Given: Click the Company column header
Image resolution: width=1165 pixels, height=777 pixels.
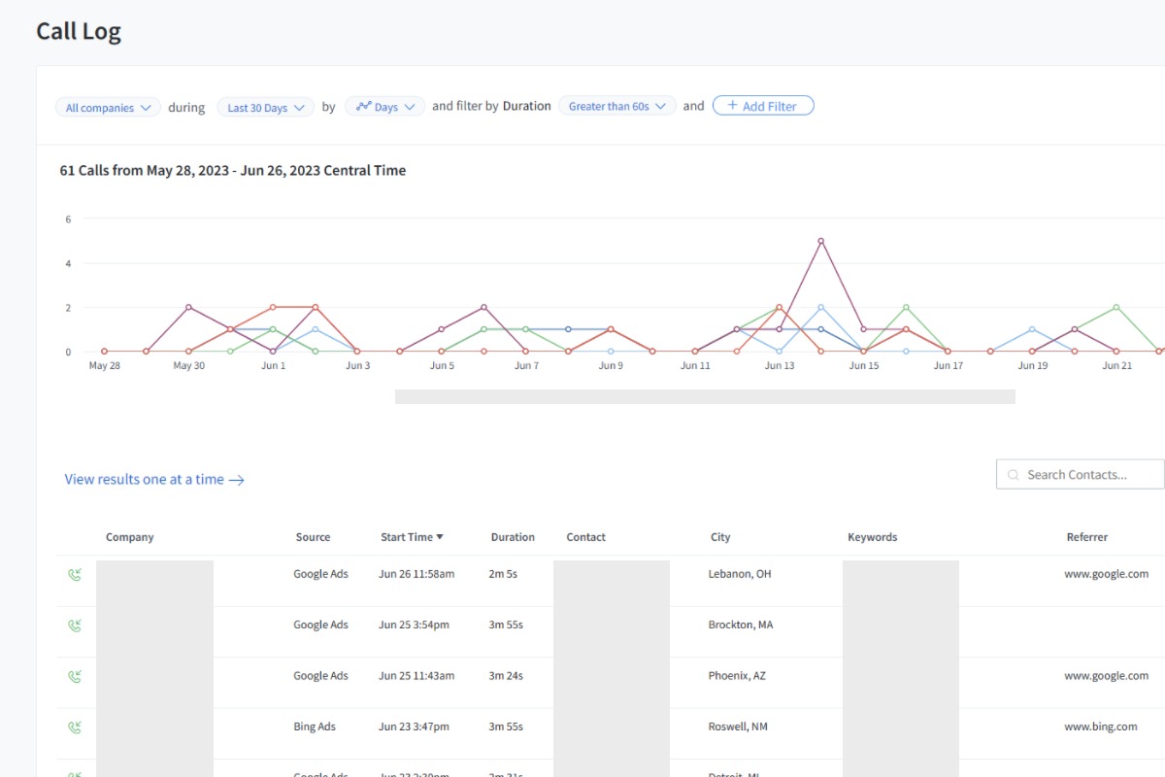Looking at the screenshot, I should point(130,537).
